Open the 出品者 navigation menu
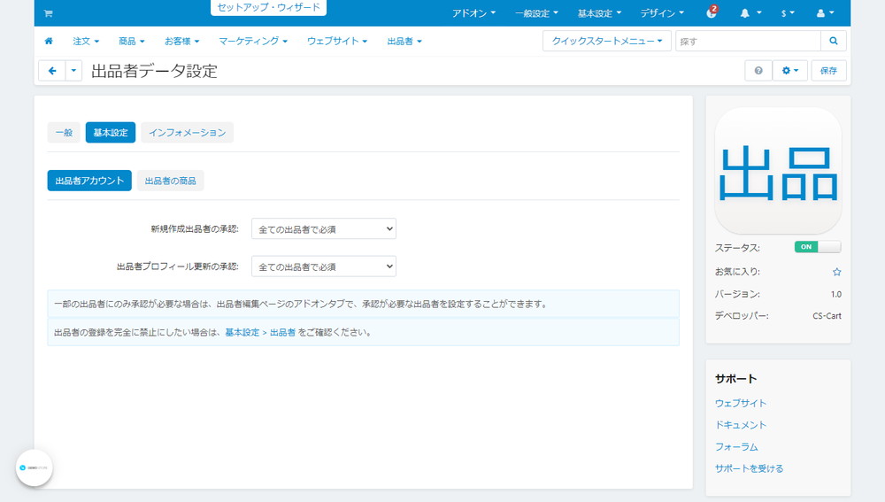This screenshot has width=885, height=502. (x=404, y=41)
